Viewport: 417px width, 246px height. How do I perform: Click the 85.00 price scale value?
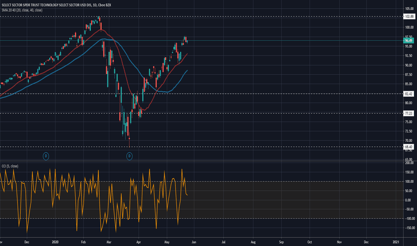[x=409, y=84]
